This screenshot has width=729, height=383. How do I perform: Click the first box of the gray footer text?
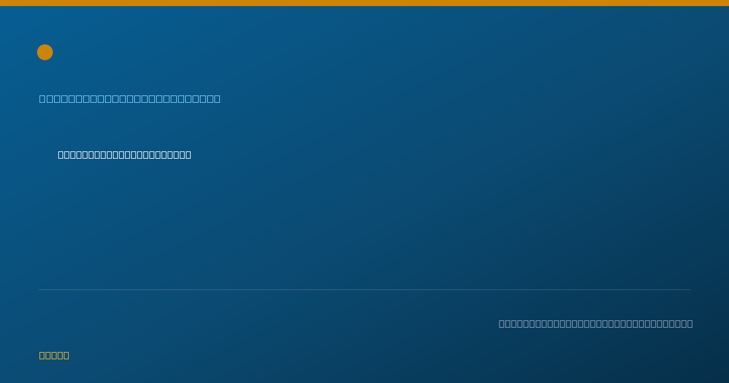pyautogui.click(x=502, y=323)
